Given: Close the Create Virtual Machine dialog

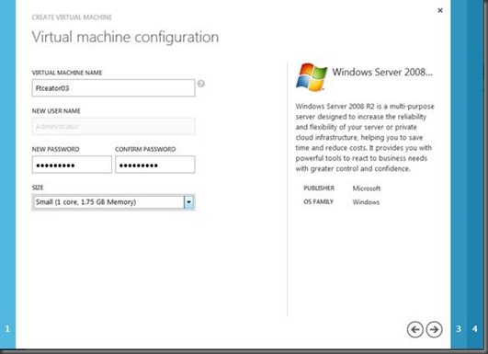Looking at the screenshot, I should tap(440, 10).
